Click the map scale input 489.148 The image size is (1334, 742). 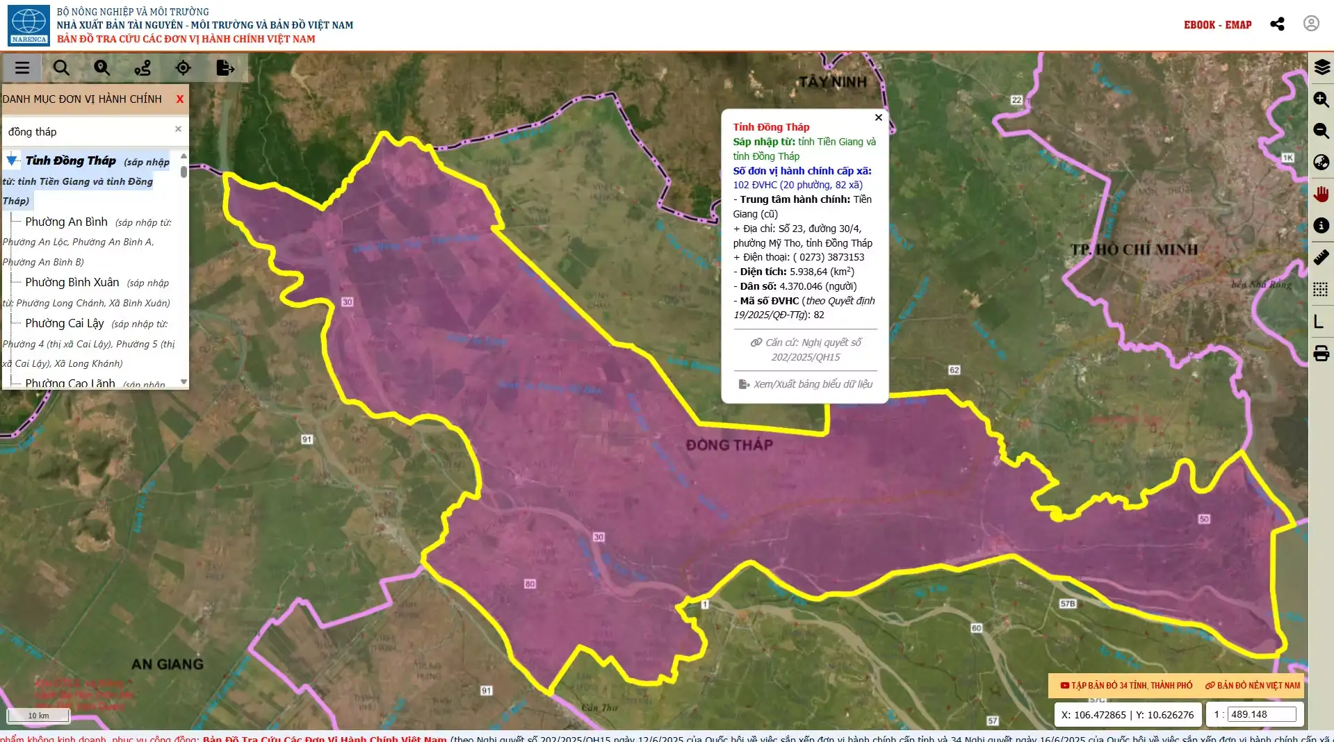tap(1262, 714)
